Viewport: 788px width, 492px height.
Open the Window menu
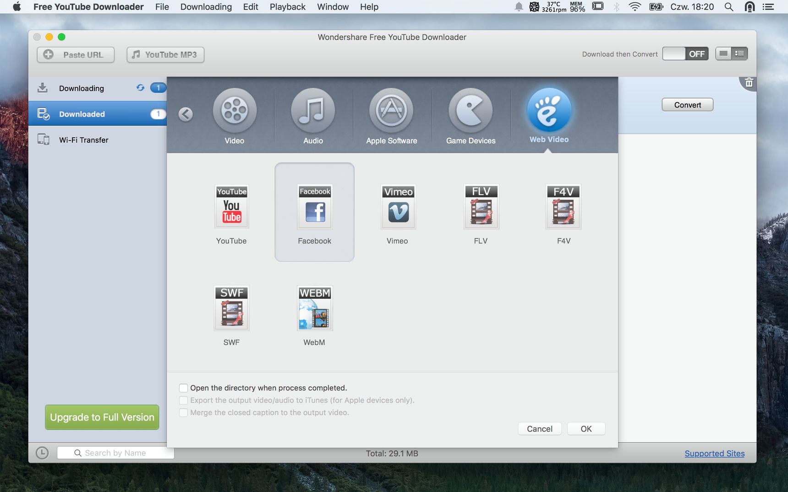point(333,7)
